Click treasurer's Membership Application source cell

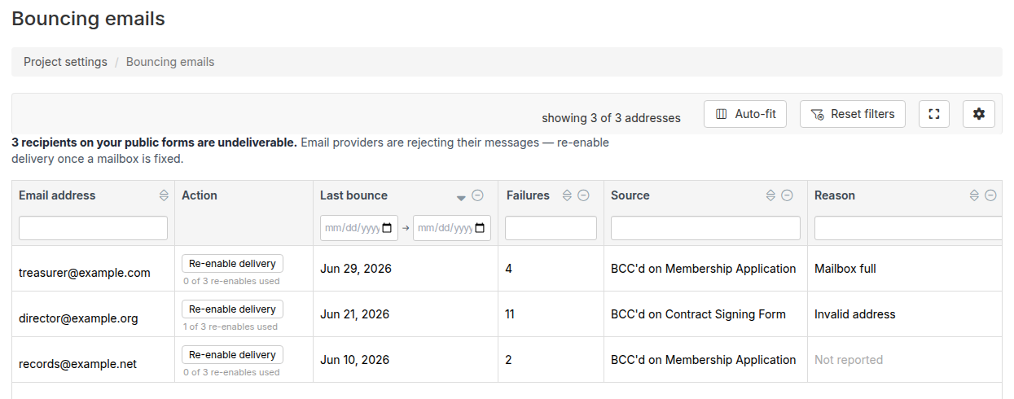[x=704, y=269]
